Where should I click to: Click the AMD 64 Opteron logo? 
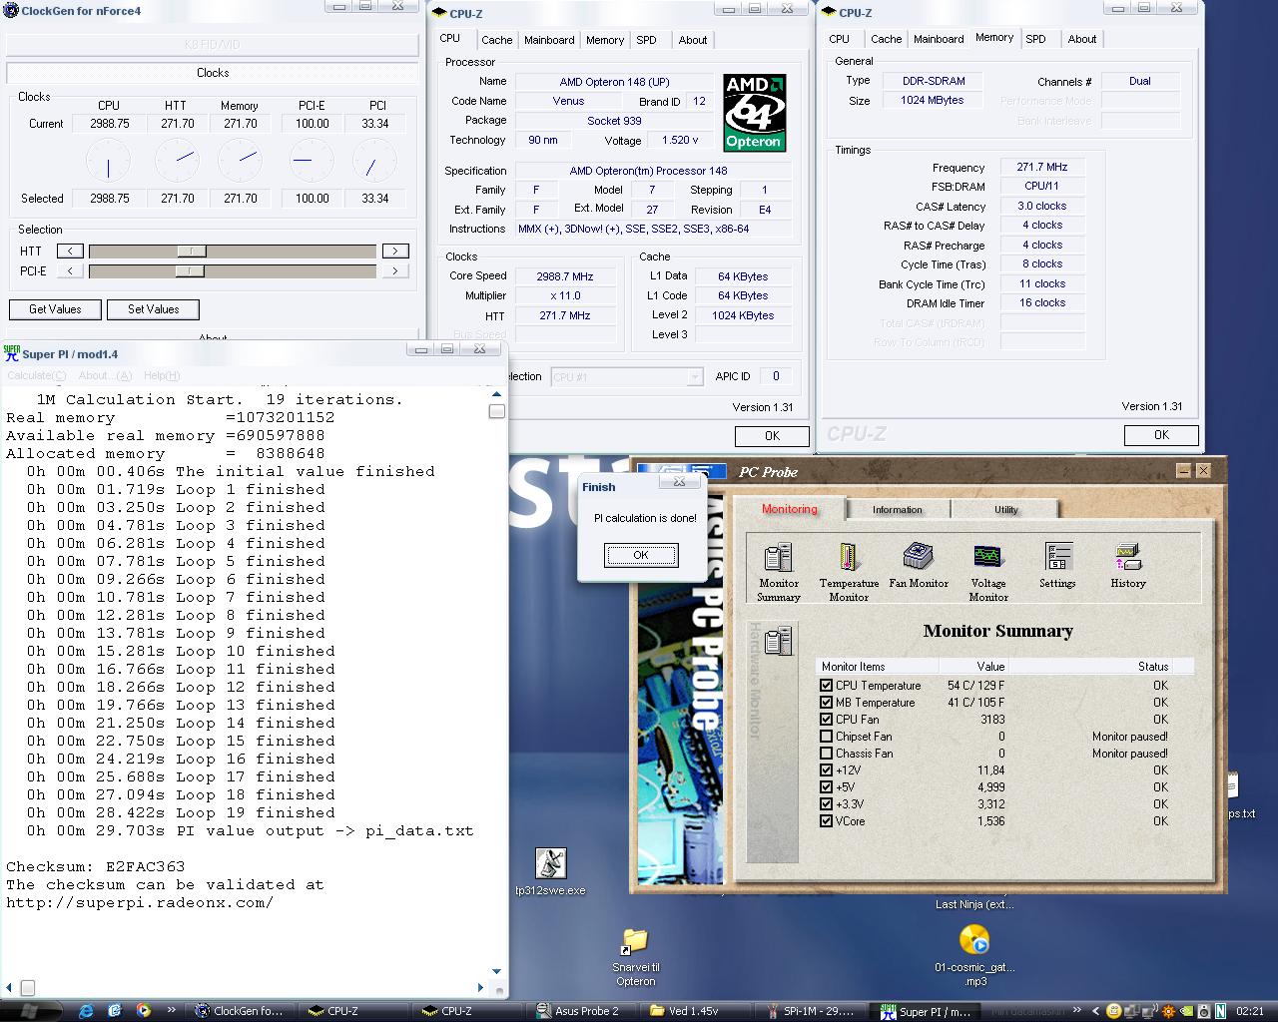754,113
